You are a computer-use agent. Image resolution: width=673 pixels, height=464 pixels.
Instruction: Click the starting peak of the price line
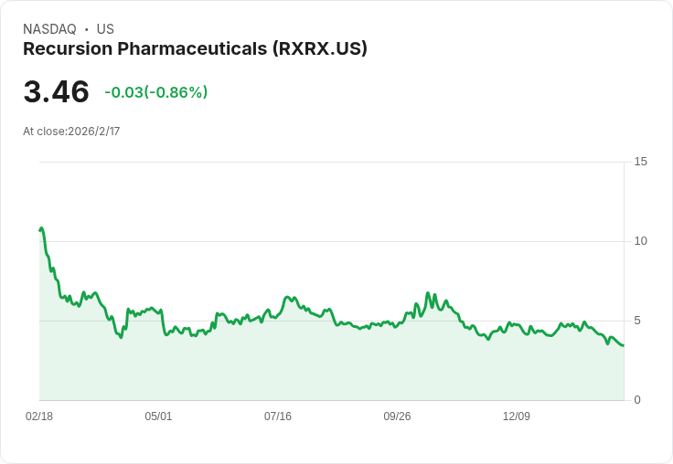[42, 228]
